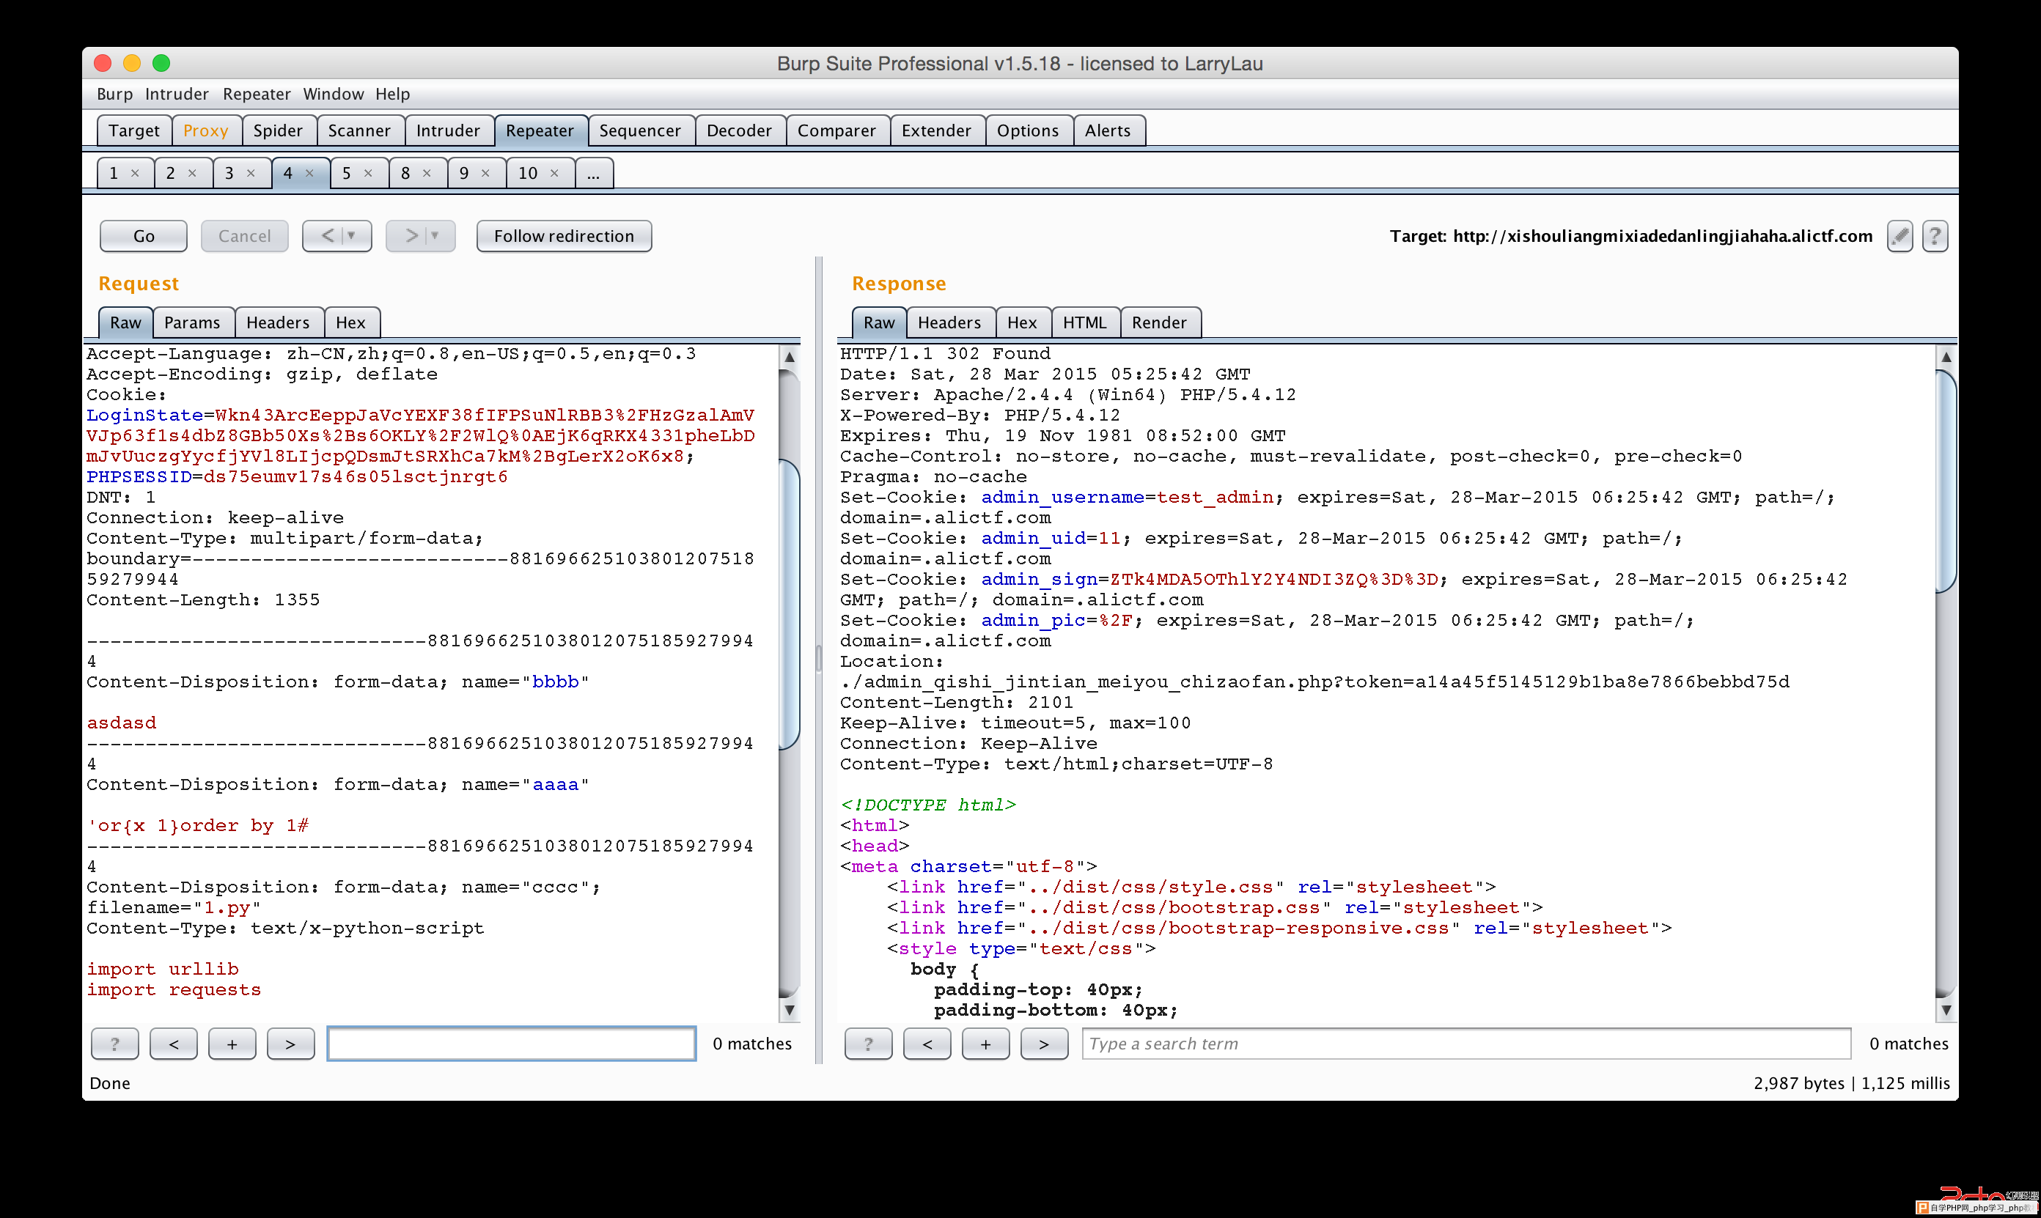Switch to the Decoder tool tab
Screen dimensions: 2041x1218
tap(740, 130)
